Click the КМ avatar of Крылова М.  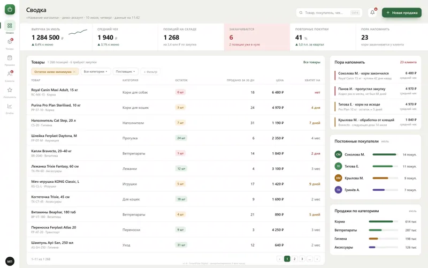coord(338,178)
